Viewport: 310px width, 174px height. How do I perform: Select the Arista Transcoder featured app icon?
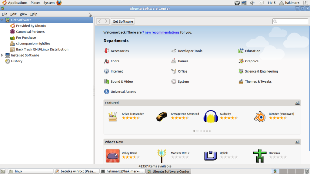pyautogui.click(x=113, y=116)
